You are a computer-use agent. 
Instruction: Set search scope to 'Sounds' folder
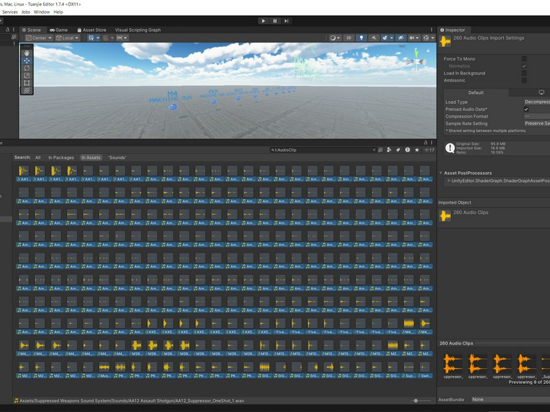117,158
